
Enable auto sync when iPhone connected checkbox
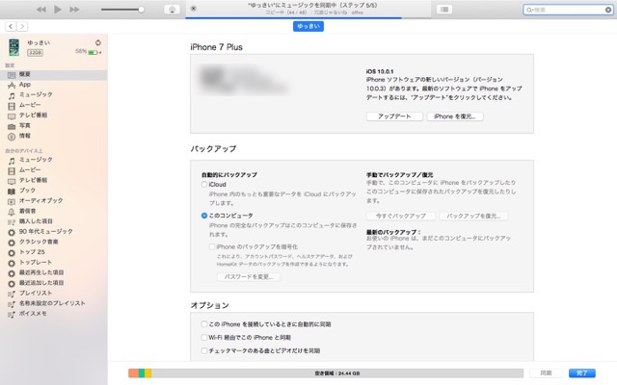[204, 324]
